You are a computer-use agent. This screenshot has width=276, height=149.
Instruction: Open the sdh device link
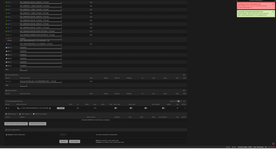(8, 108)
